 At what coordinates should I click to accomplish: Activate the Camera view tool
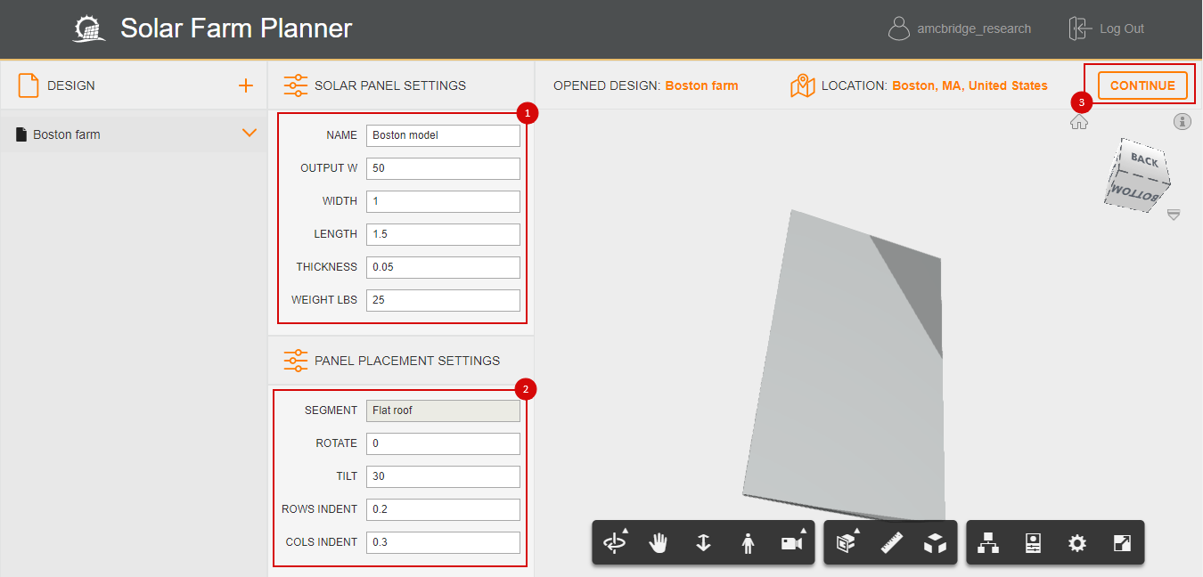click(790, 542)
